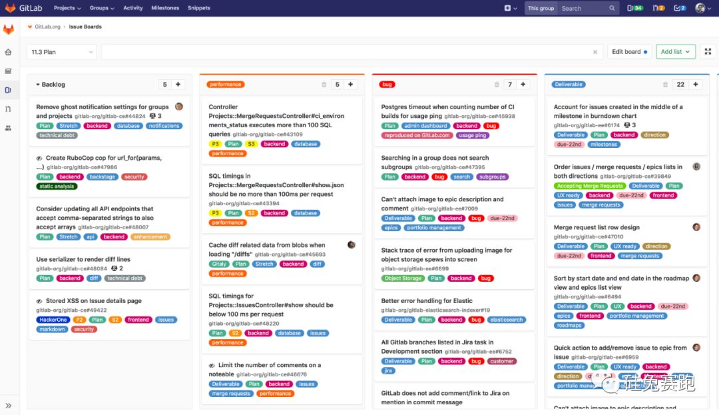This screenshot has width=719, height=415.
Task: Open the Projects menu
Action: pos(67,8)
